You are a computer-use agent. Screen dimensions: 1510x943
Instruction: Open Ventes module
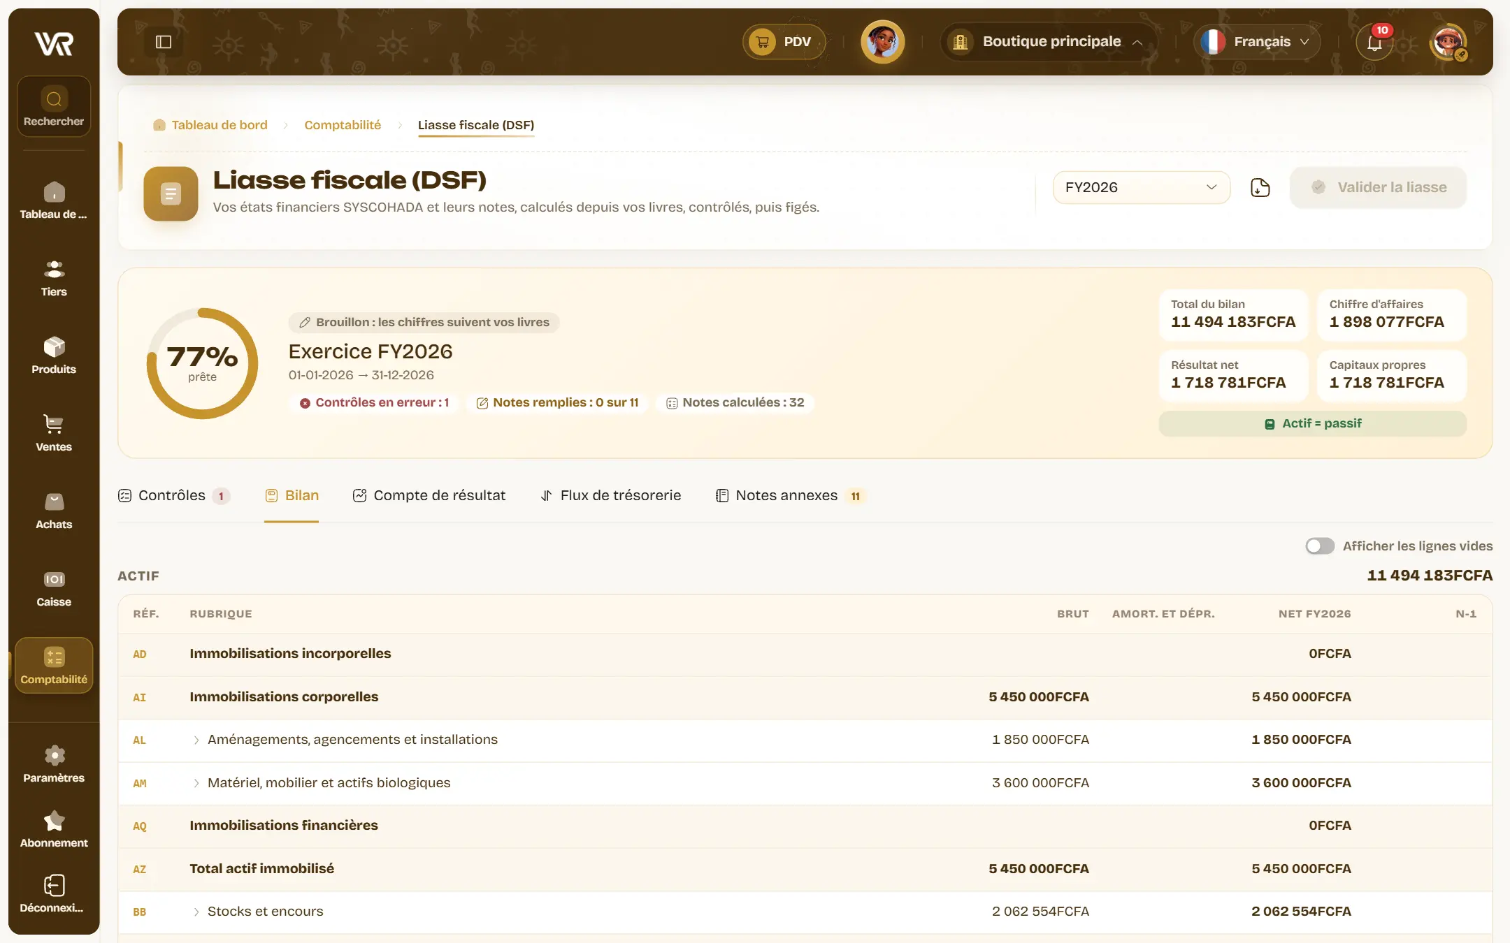click(54, 433)
